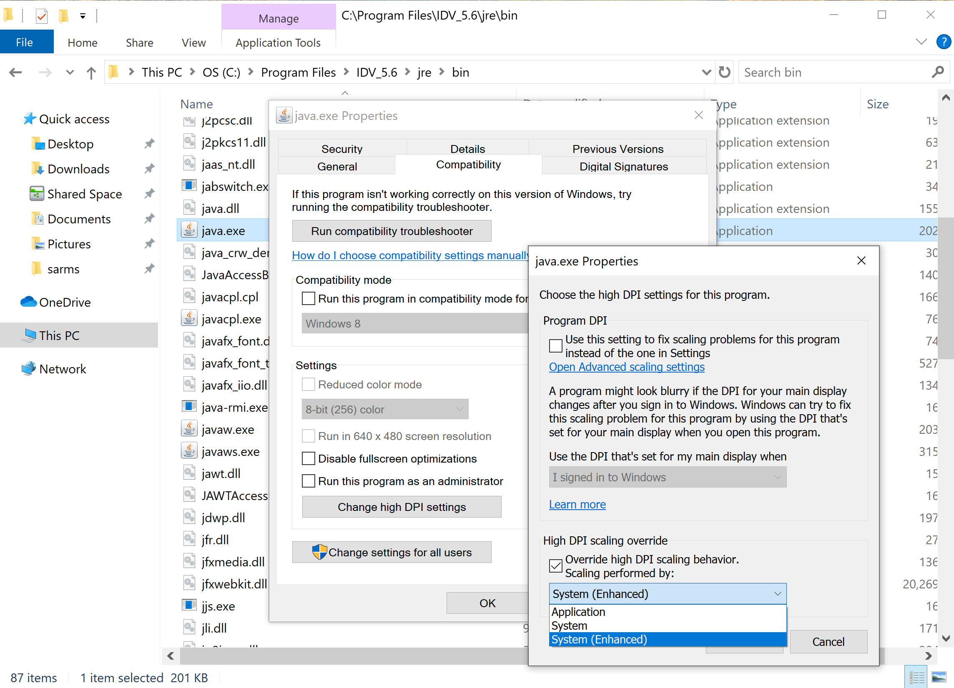Switch to large thumbnails view icon

(939, 677)
